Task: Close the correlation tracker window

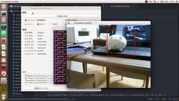Action: click(x=69, y=23)
